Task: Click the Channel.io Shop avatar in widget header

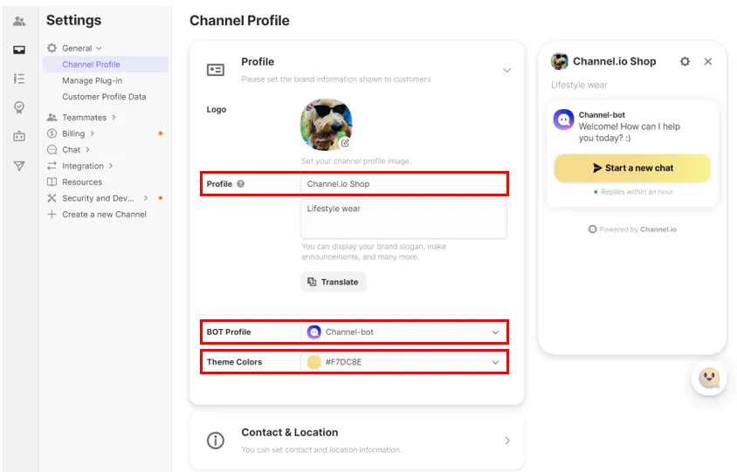Action: click(x=560, y=61)
